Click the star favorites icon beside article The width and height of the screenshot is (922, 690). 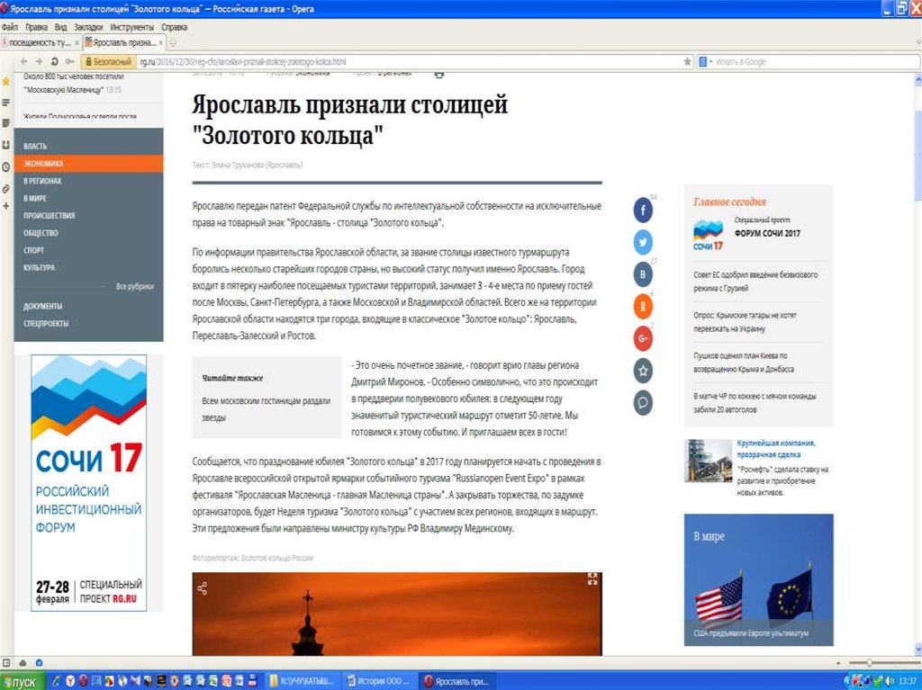pyautogui.click(x=643, y=371)
